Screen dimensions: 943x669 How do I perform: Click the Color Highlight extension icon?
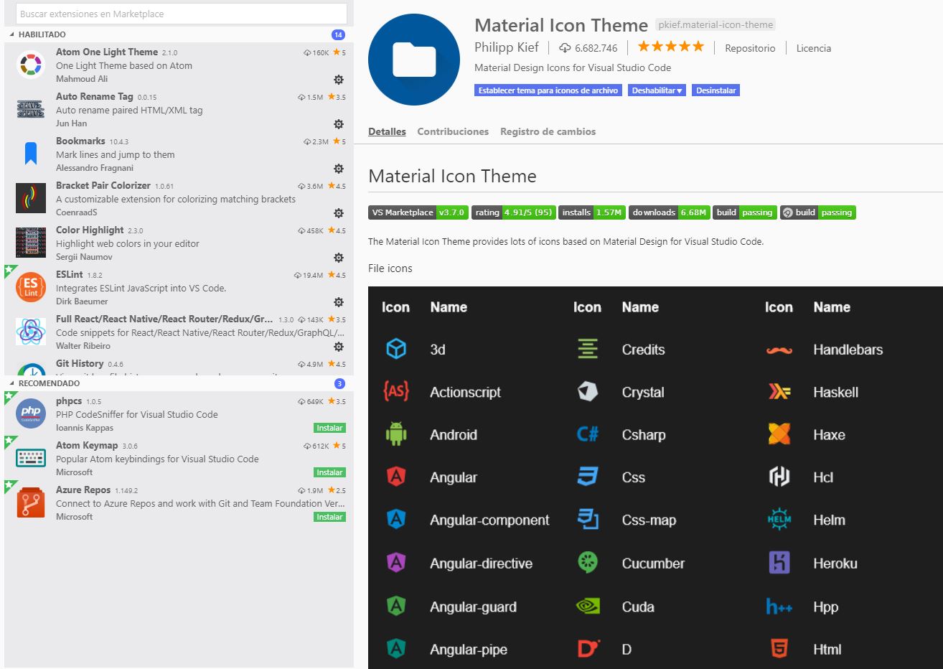(x=29, y=242)
